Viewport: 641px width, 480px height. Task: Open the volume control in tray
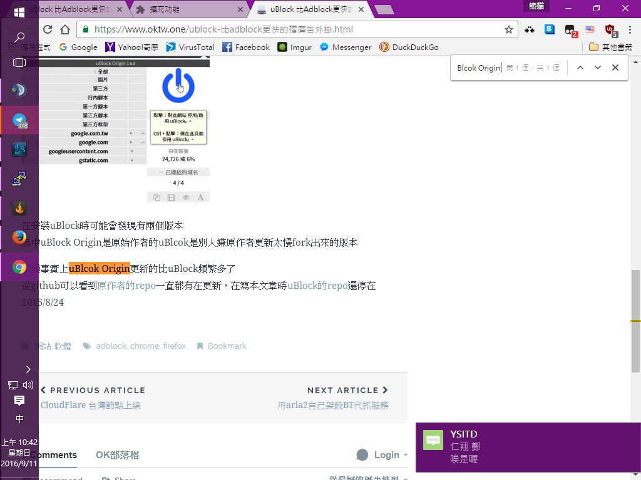tap(28, 385)
